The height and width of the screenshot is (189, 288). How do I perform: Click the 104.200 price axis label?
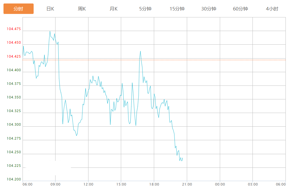(x=14, y=179)
